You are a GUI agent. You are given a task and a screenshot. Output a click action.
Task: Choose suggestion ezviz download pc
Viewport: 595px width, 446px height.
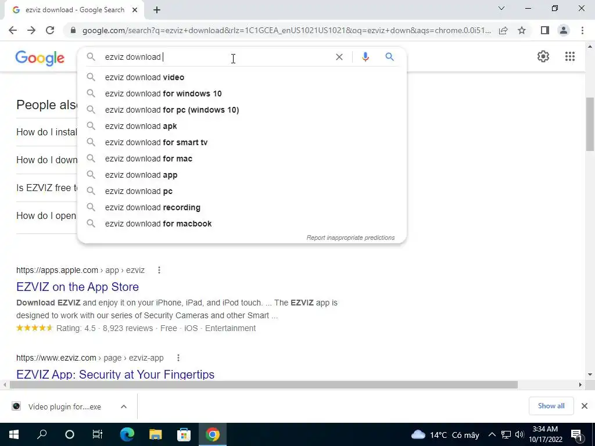[242, 192]
